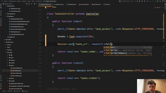Open the Problems tool window
The width and height of the screenshot is (166, 93).
[x=17, y=91]
